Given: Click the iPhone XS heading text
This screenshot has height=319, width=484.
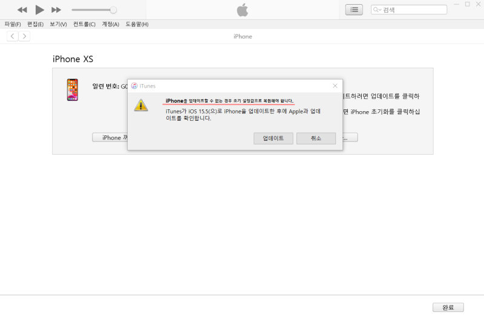Looking at the screenshot, I should (x=73, y=59).
